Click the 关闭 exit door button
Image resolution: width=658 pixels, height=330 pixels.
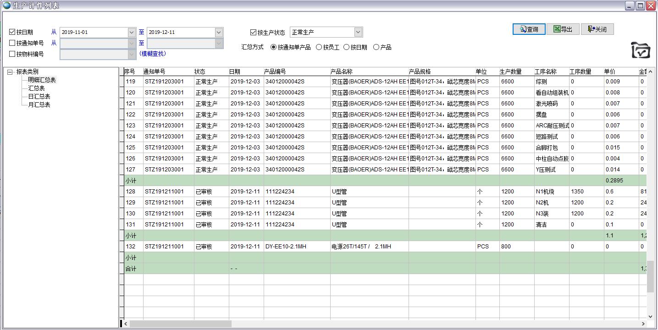(597, 29)
